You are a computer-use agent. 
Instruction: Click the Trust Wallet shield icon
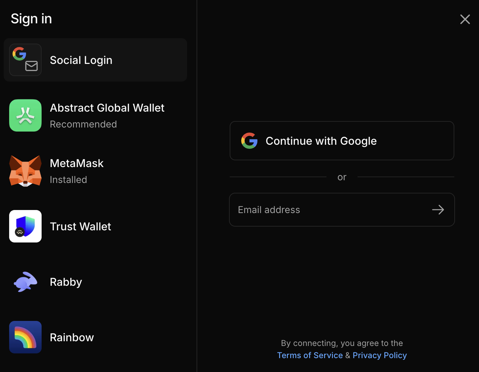[x=25, y=226]
